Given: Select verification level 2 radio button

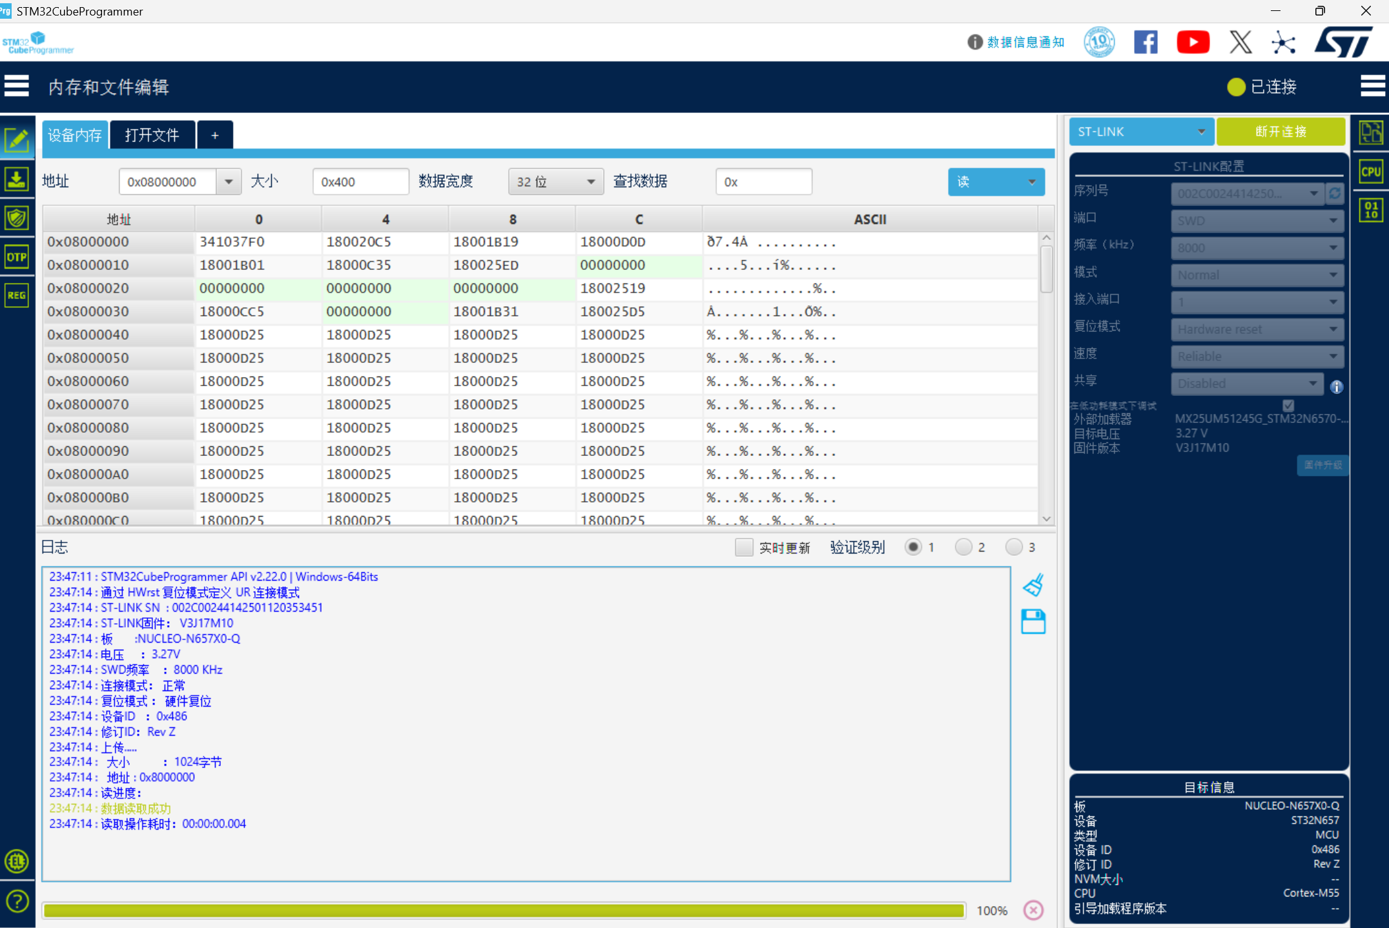Looking at the screenshot, I should 963,547.
